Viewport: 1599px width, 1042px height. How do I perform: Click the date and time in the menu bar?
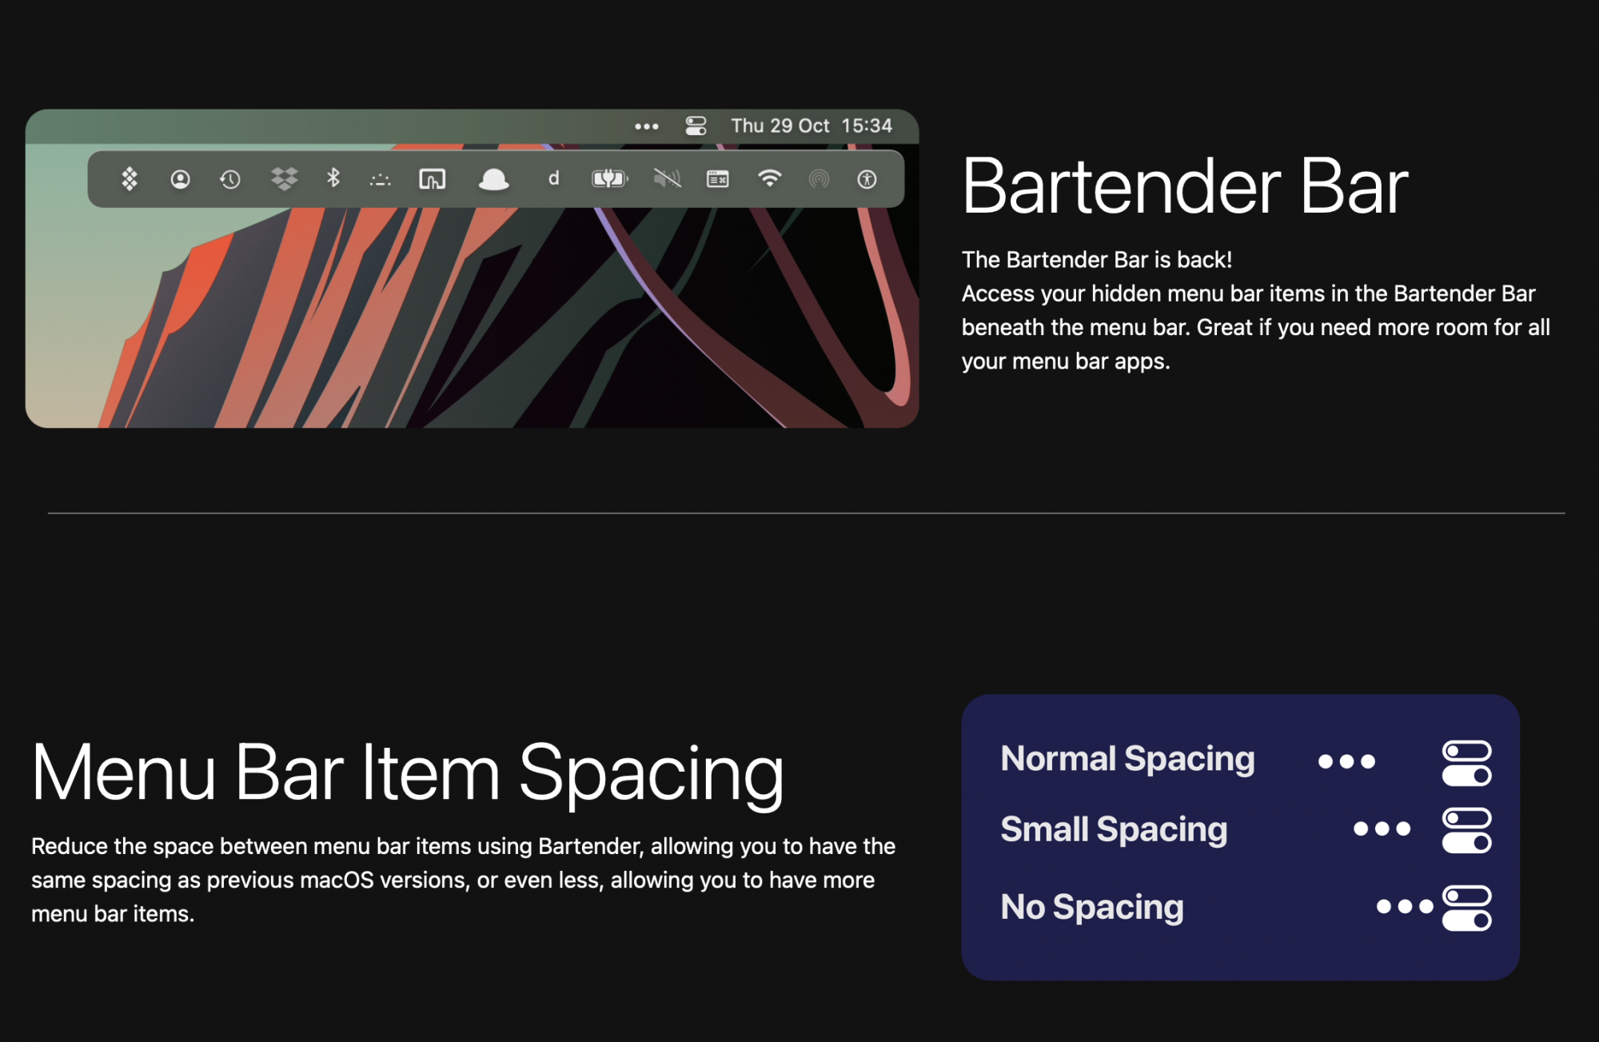(811, 126)
